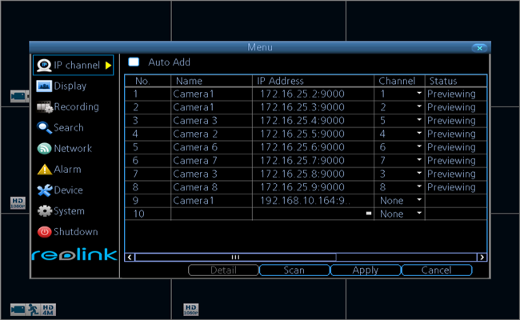Open channel dropdown for Camera 6 row
Screen dimensions: 520x320
tap(418, 148)
